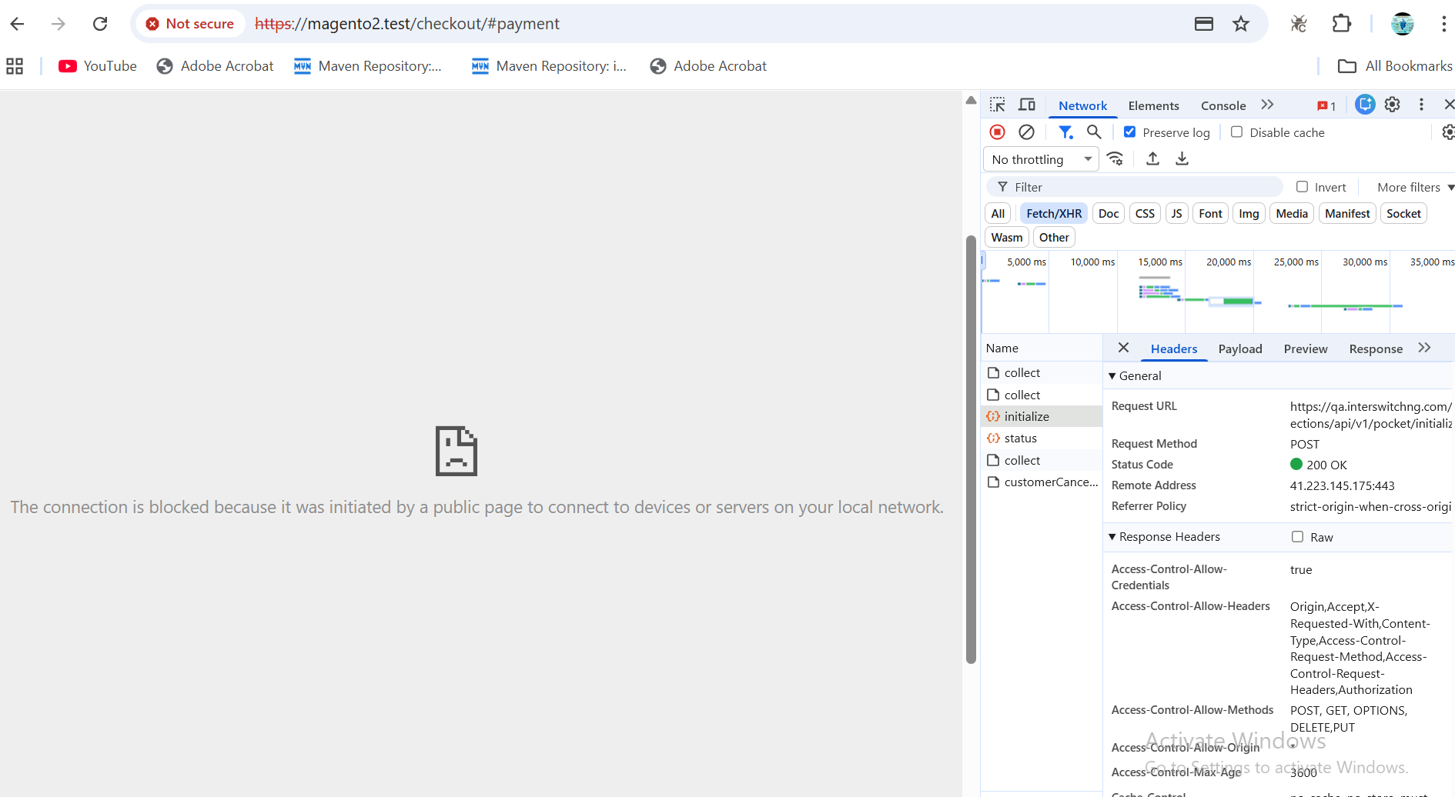Click the export HAR download icon
Viewport: 1455px width, 797px height.
point(1182,159)
